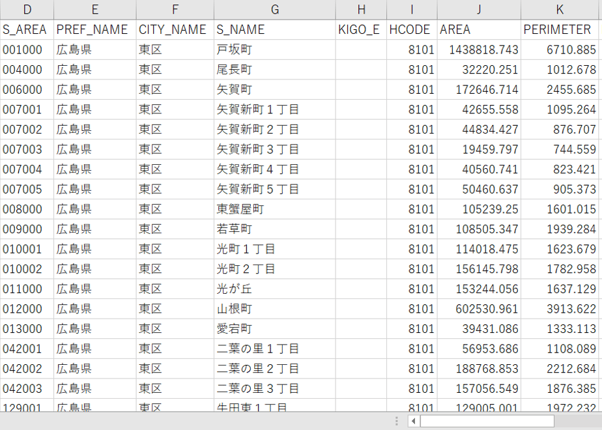602x430 pixels.
Task: Click the 矢賀新町３丁目 cell
Action: 275,149
